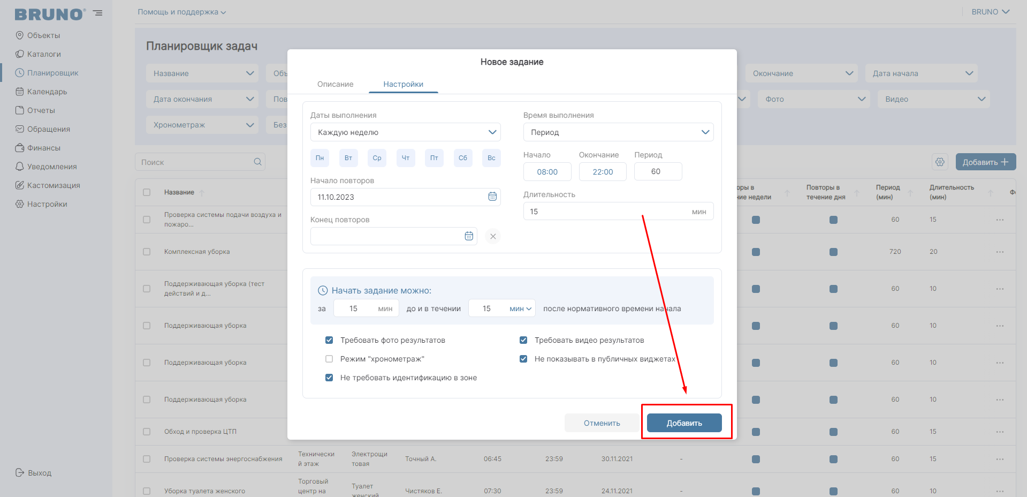Click the Начало time field 08:00
The image size is (1027, 497).
pyautogui.click(x=547, y=172)
